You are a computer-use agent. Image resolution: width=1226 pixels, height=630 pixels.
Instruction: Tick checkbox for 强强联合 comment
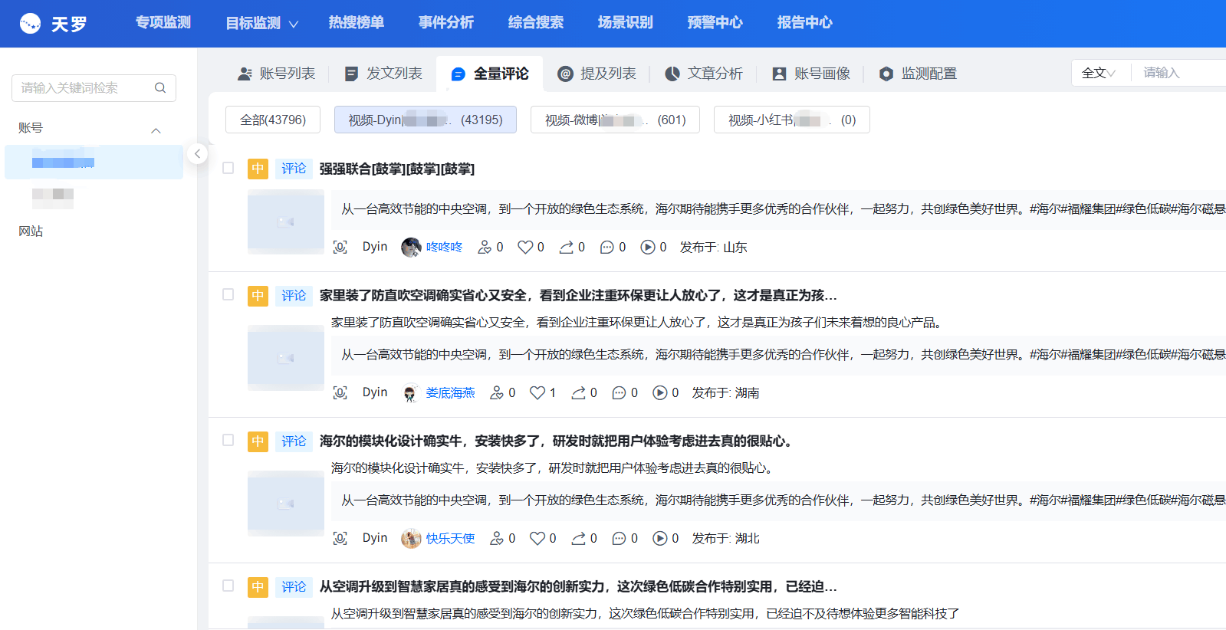tap(228, 168)
